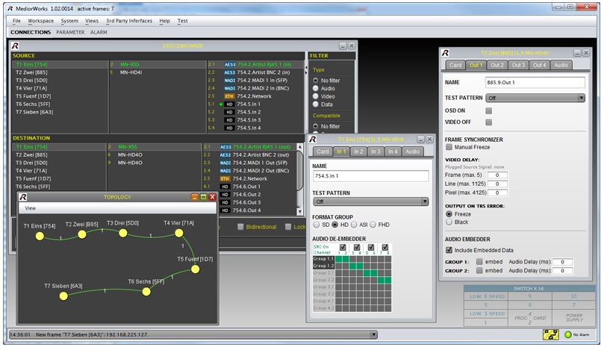Switch to the PARAMETER view
Screen dimensions: 601x347
click(70, 32)
